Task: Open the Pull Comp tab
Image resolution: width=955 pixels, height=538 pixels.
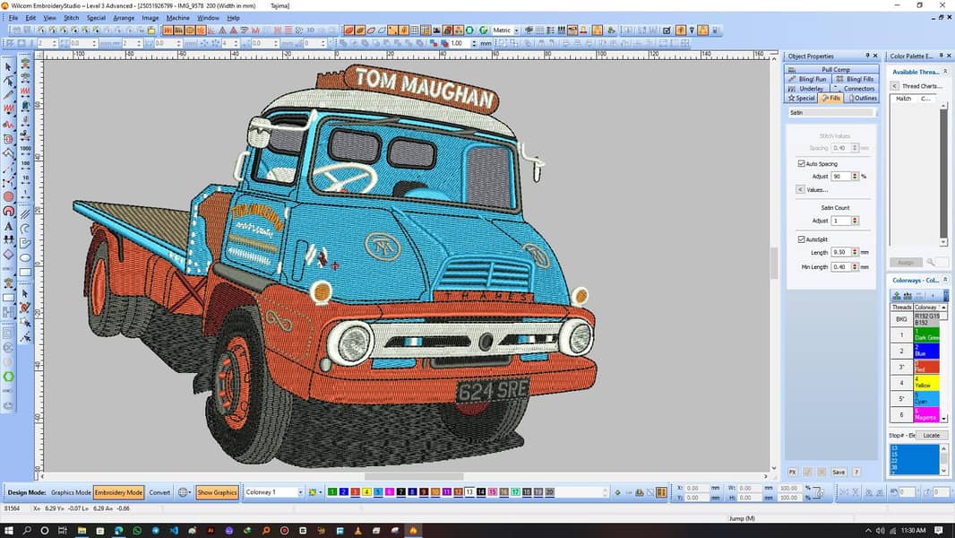Action: [x=831, y=69]
